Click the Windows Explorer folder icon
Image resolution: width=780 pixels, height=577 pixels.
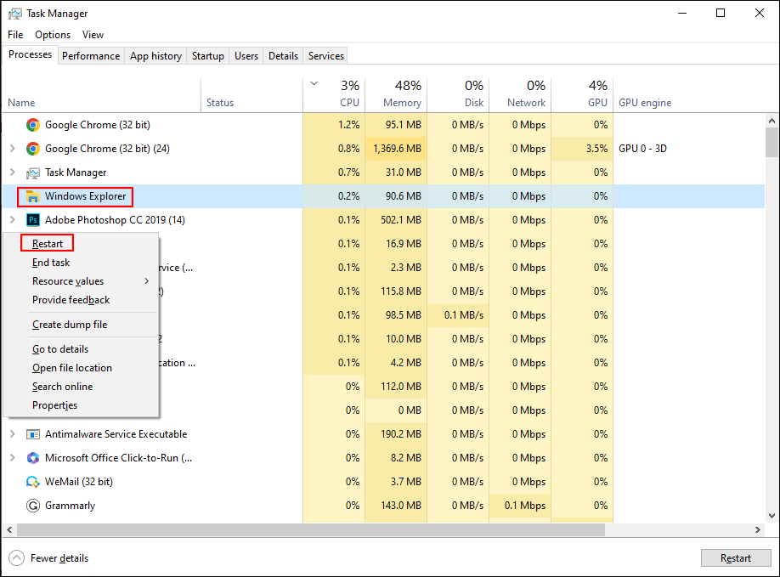33,196
